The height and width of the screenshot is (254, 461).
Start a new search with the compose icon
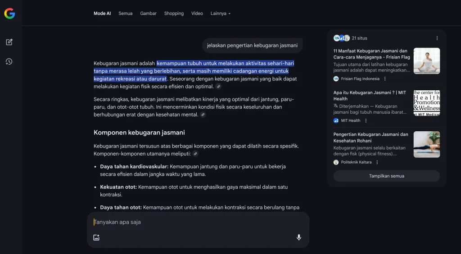[x=9, y=42]
